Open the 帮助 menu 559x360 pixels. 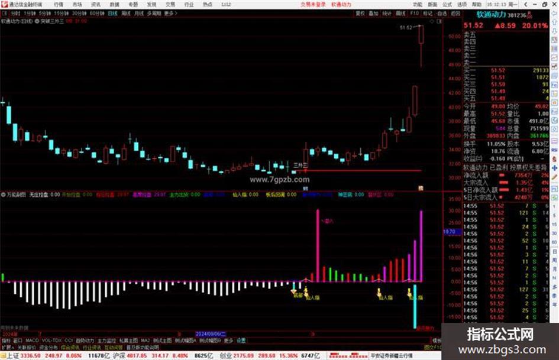[x=477, y=4]
